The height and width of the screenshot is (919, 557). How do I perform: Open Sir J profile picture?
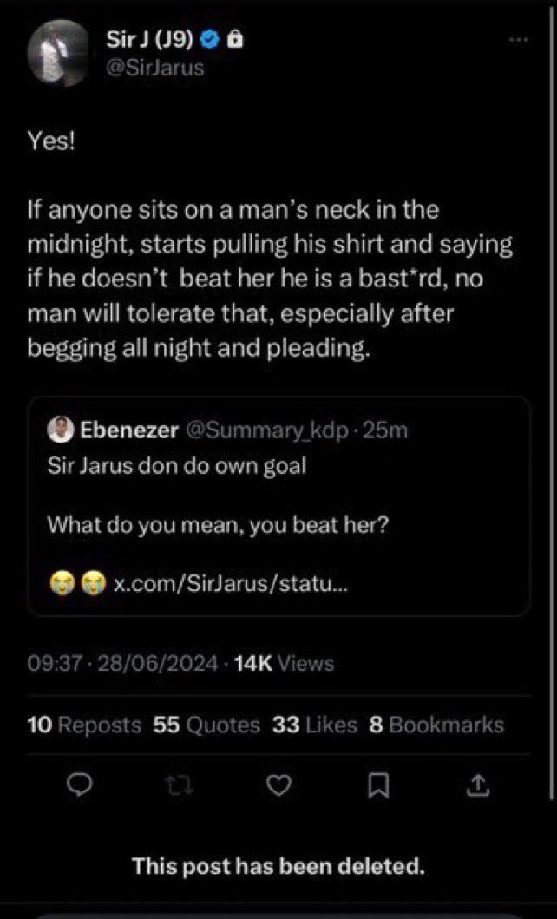coord(58,54)
